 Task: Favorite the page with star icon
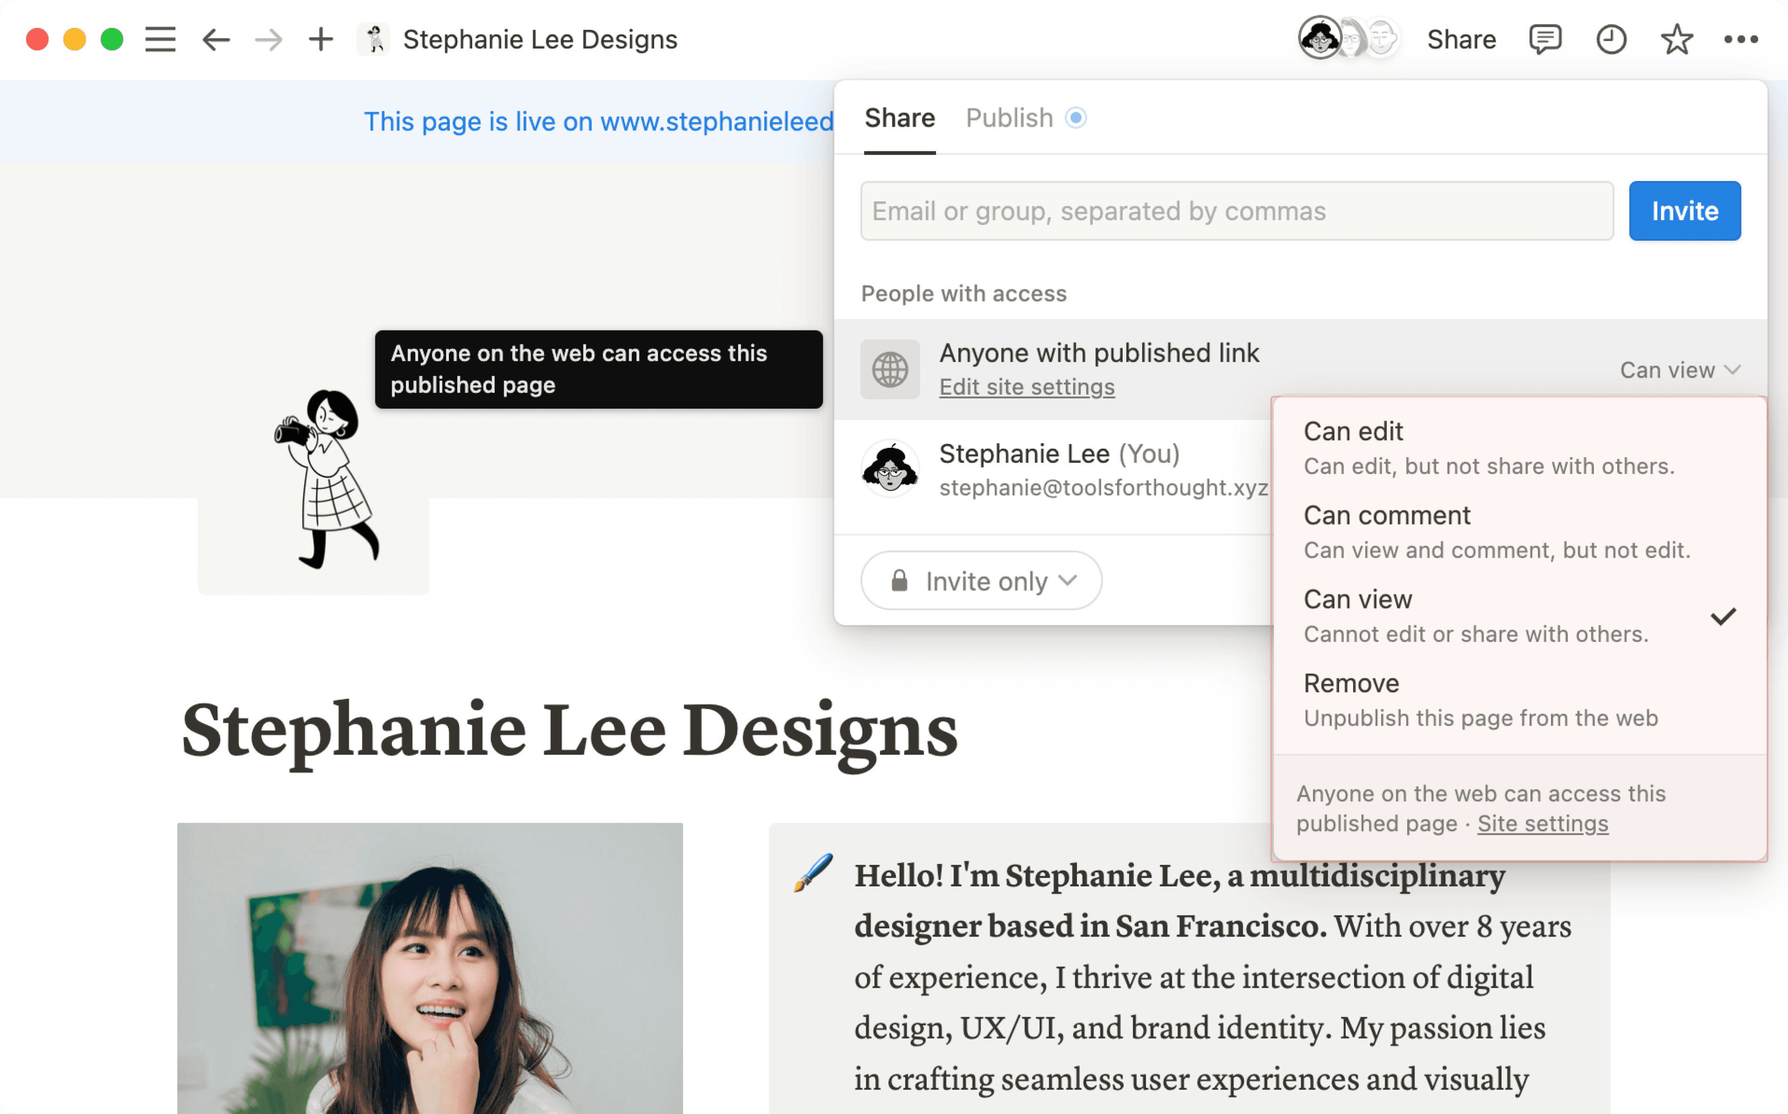(1676, 39)
